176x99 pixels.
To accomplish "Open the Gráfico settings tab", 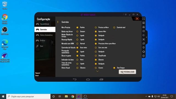I will coord(45,40).
